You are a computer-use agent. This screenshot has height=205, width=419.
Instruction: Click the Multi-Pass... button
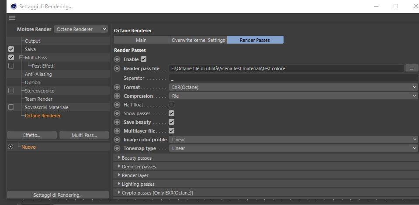pyautogui.click(x=84, y=135)
